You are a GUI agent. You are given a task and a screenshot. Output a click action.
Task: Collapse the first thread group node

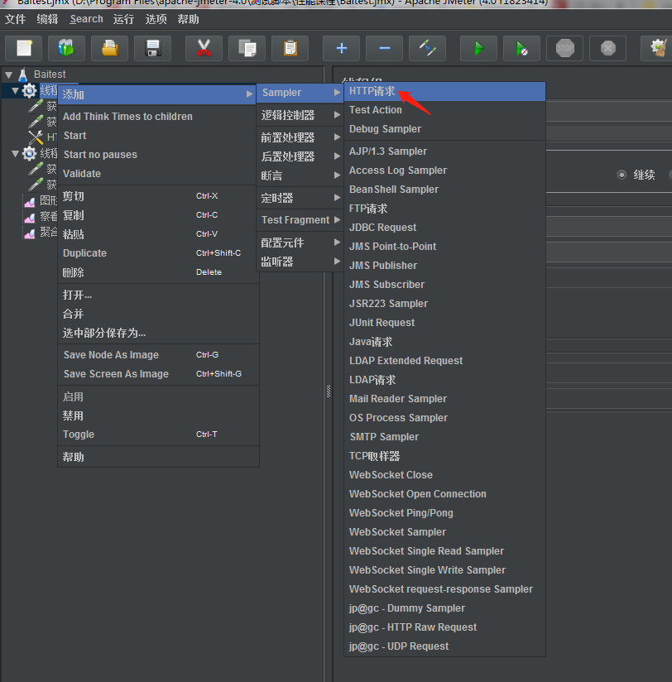click(x=15, y=90)
